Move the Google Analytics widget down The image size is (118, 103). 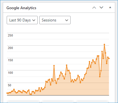click(101, 8)
